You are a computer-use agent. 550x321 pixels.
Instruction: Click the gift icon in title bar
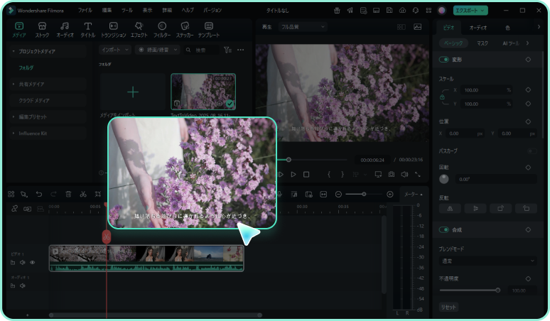click(337, 10)
